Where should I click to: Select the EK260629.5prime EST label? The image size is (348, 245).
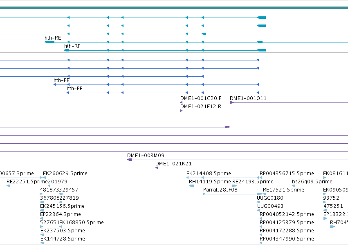[65, 174]
